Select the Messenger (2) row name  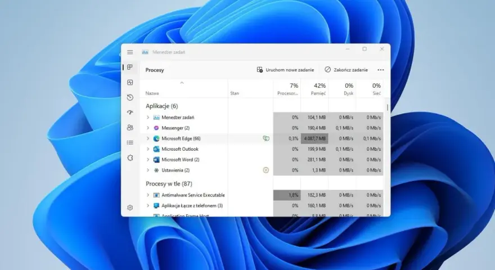(x=175, y=128)
